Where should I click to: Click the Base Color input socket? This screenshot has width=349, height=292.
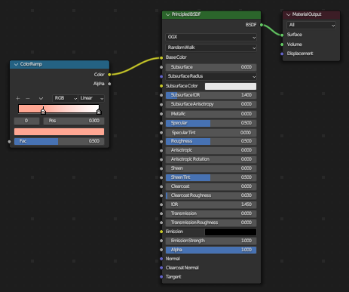161,58
